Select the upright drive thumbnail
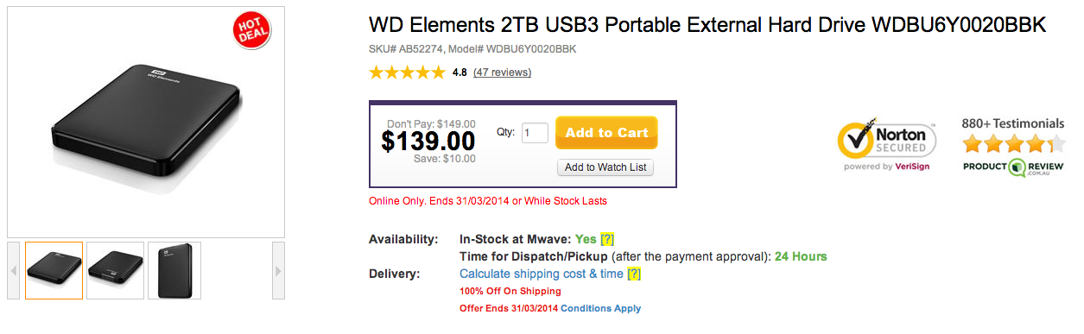Image resolution: width=1084 pixels, height=334 pixels. coord(174,270)
